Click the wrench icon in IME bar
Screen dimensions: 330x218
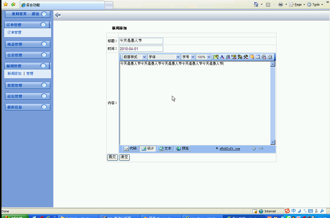(x=322, y=211)
